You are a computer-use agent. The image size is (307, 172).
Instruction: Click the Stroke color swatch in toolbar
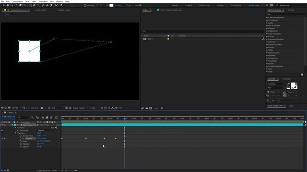[123, 5]
